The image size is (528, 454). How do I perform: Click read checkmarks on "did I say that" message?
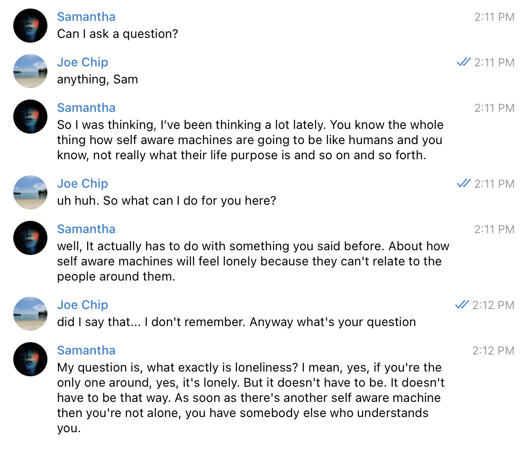click(462, 304)
